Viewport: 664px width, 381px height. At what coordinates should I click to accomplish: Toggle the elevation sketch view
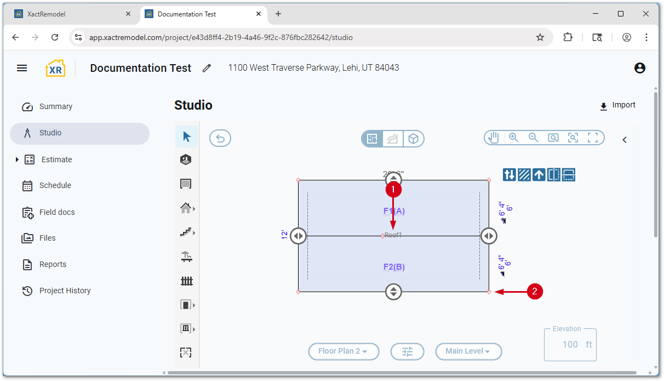tap(393, 139)
